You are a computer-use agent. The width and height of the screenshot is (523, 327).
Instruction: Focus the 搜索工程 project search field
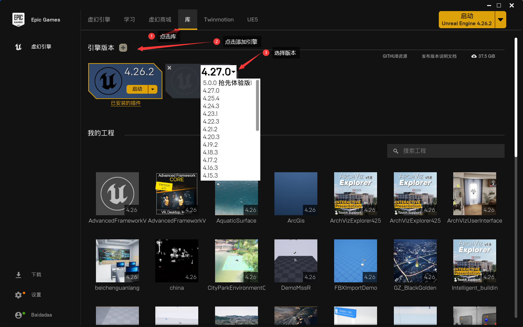pos(446,151)
